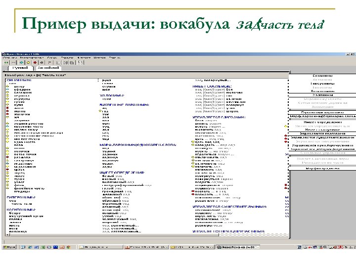Click the left arrow of horizontal scrollbar
This screenshot has width=356, height=267.
coord(7,235)
